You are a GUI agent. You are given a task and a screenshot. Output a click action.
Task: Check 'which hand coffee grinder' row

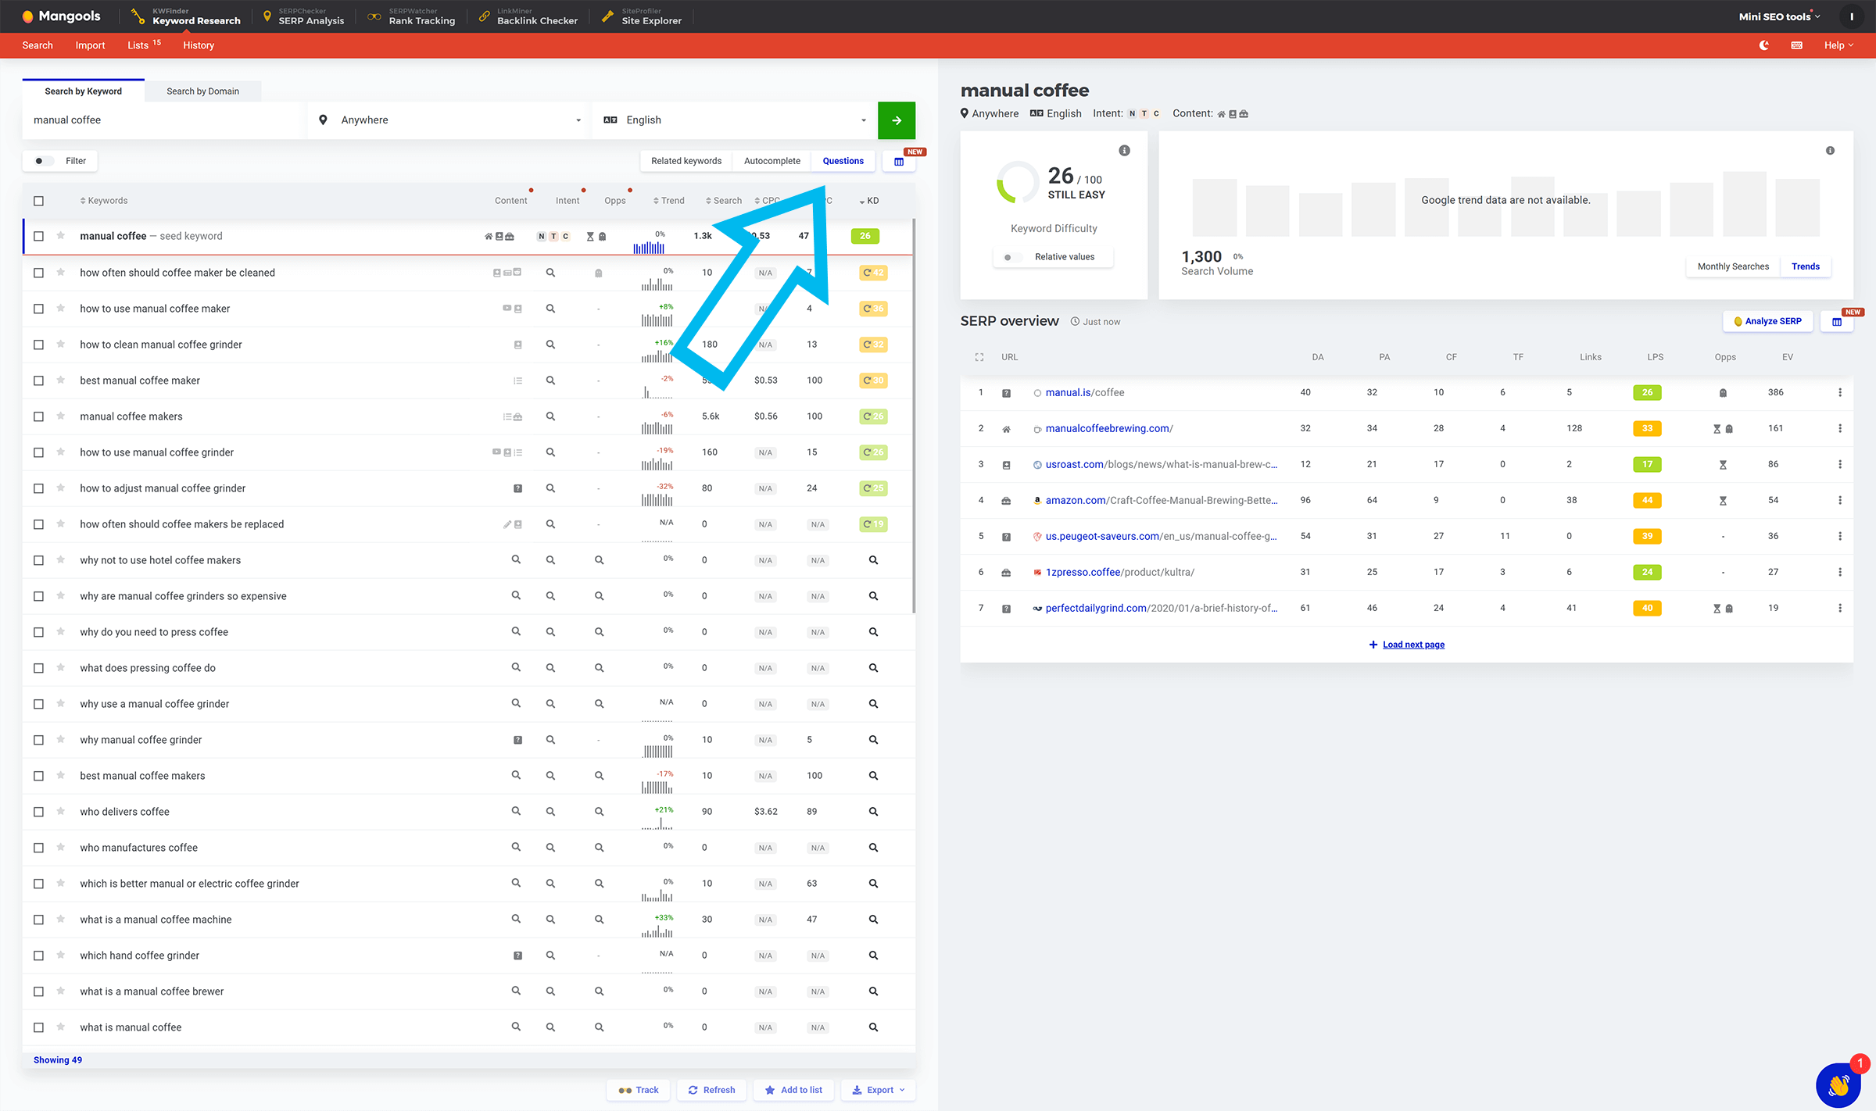(x=38, y=956)
